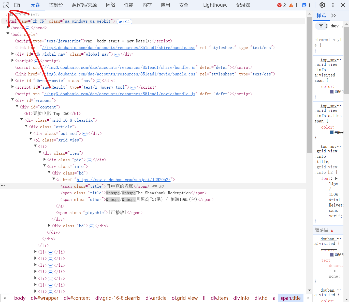Collapse the content div triangle

[17, 106]
